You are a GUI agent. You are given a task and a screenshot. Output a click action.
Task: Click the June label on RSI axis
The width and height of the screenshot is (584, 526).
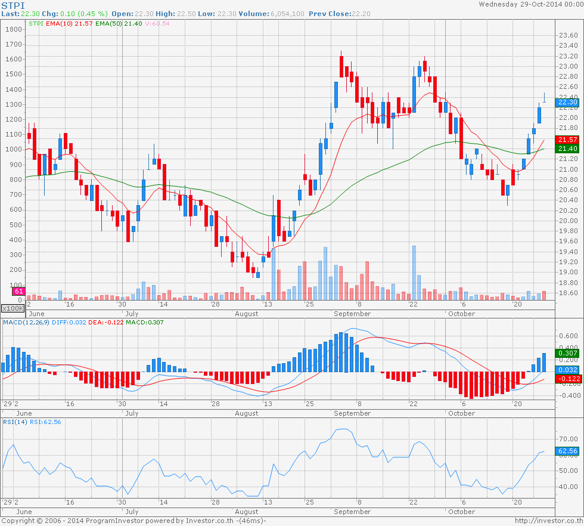pos(24,512)
